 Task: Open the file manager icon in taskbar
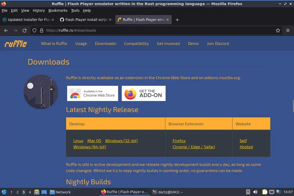pos(37,192)
